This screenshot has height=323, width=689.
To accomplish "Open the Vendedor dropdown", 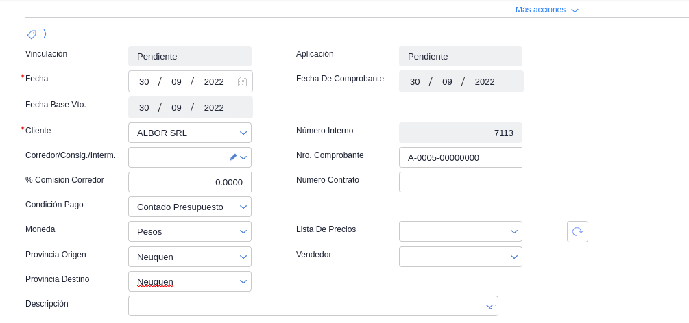I will tap(514, 257).
